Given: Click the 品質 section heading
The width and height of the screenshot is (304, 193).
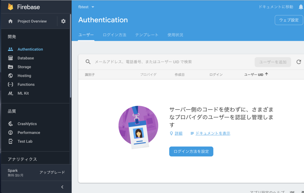Looking at the screenshot, I should point(12,111).
